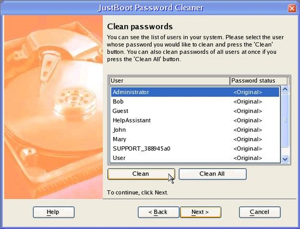Click Administrator's <Original> password status
The image size is (300, 229).
(x=248, y=92)
